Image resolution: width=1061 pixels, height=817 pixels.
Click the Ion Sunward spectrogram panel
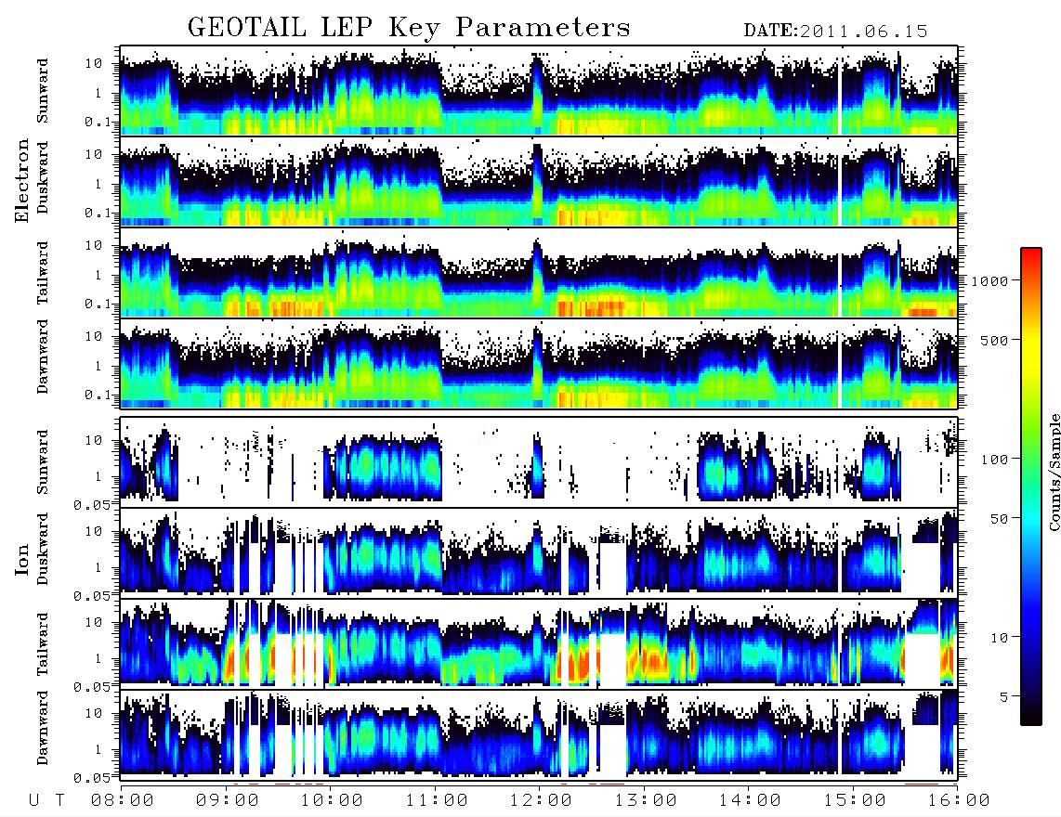click(x=539, y=462)
